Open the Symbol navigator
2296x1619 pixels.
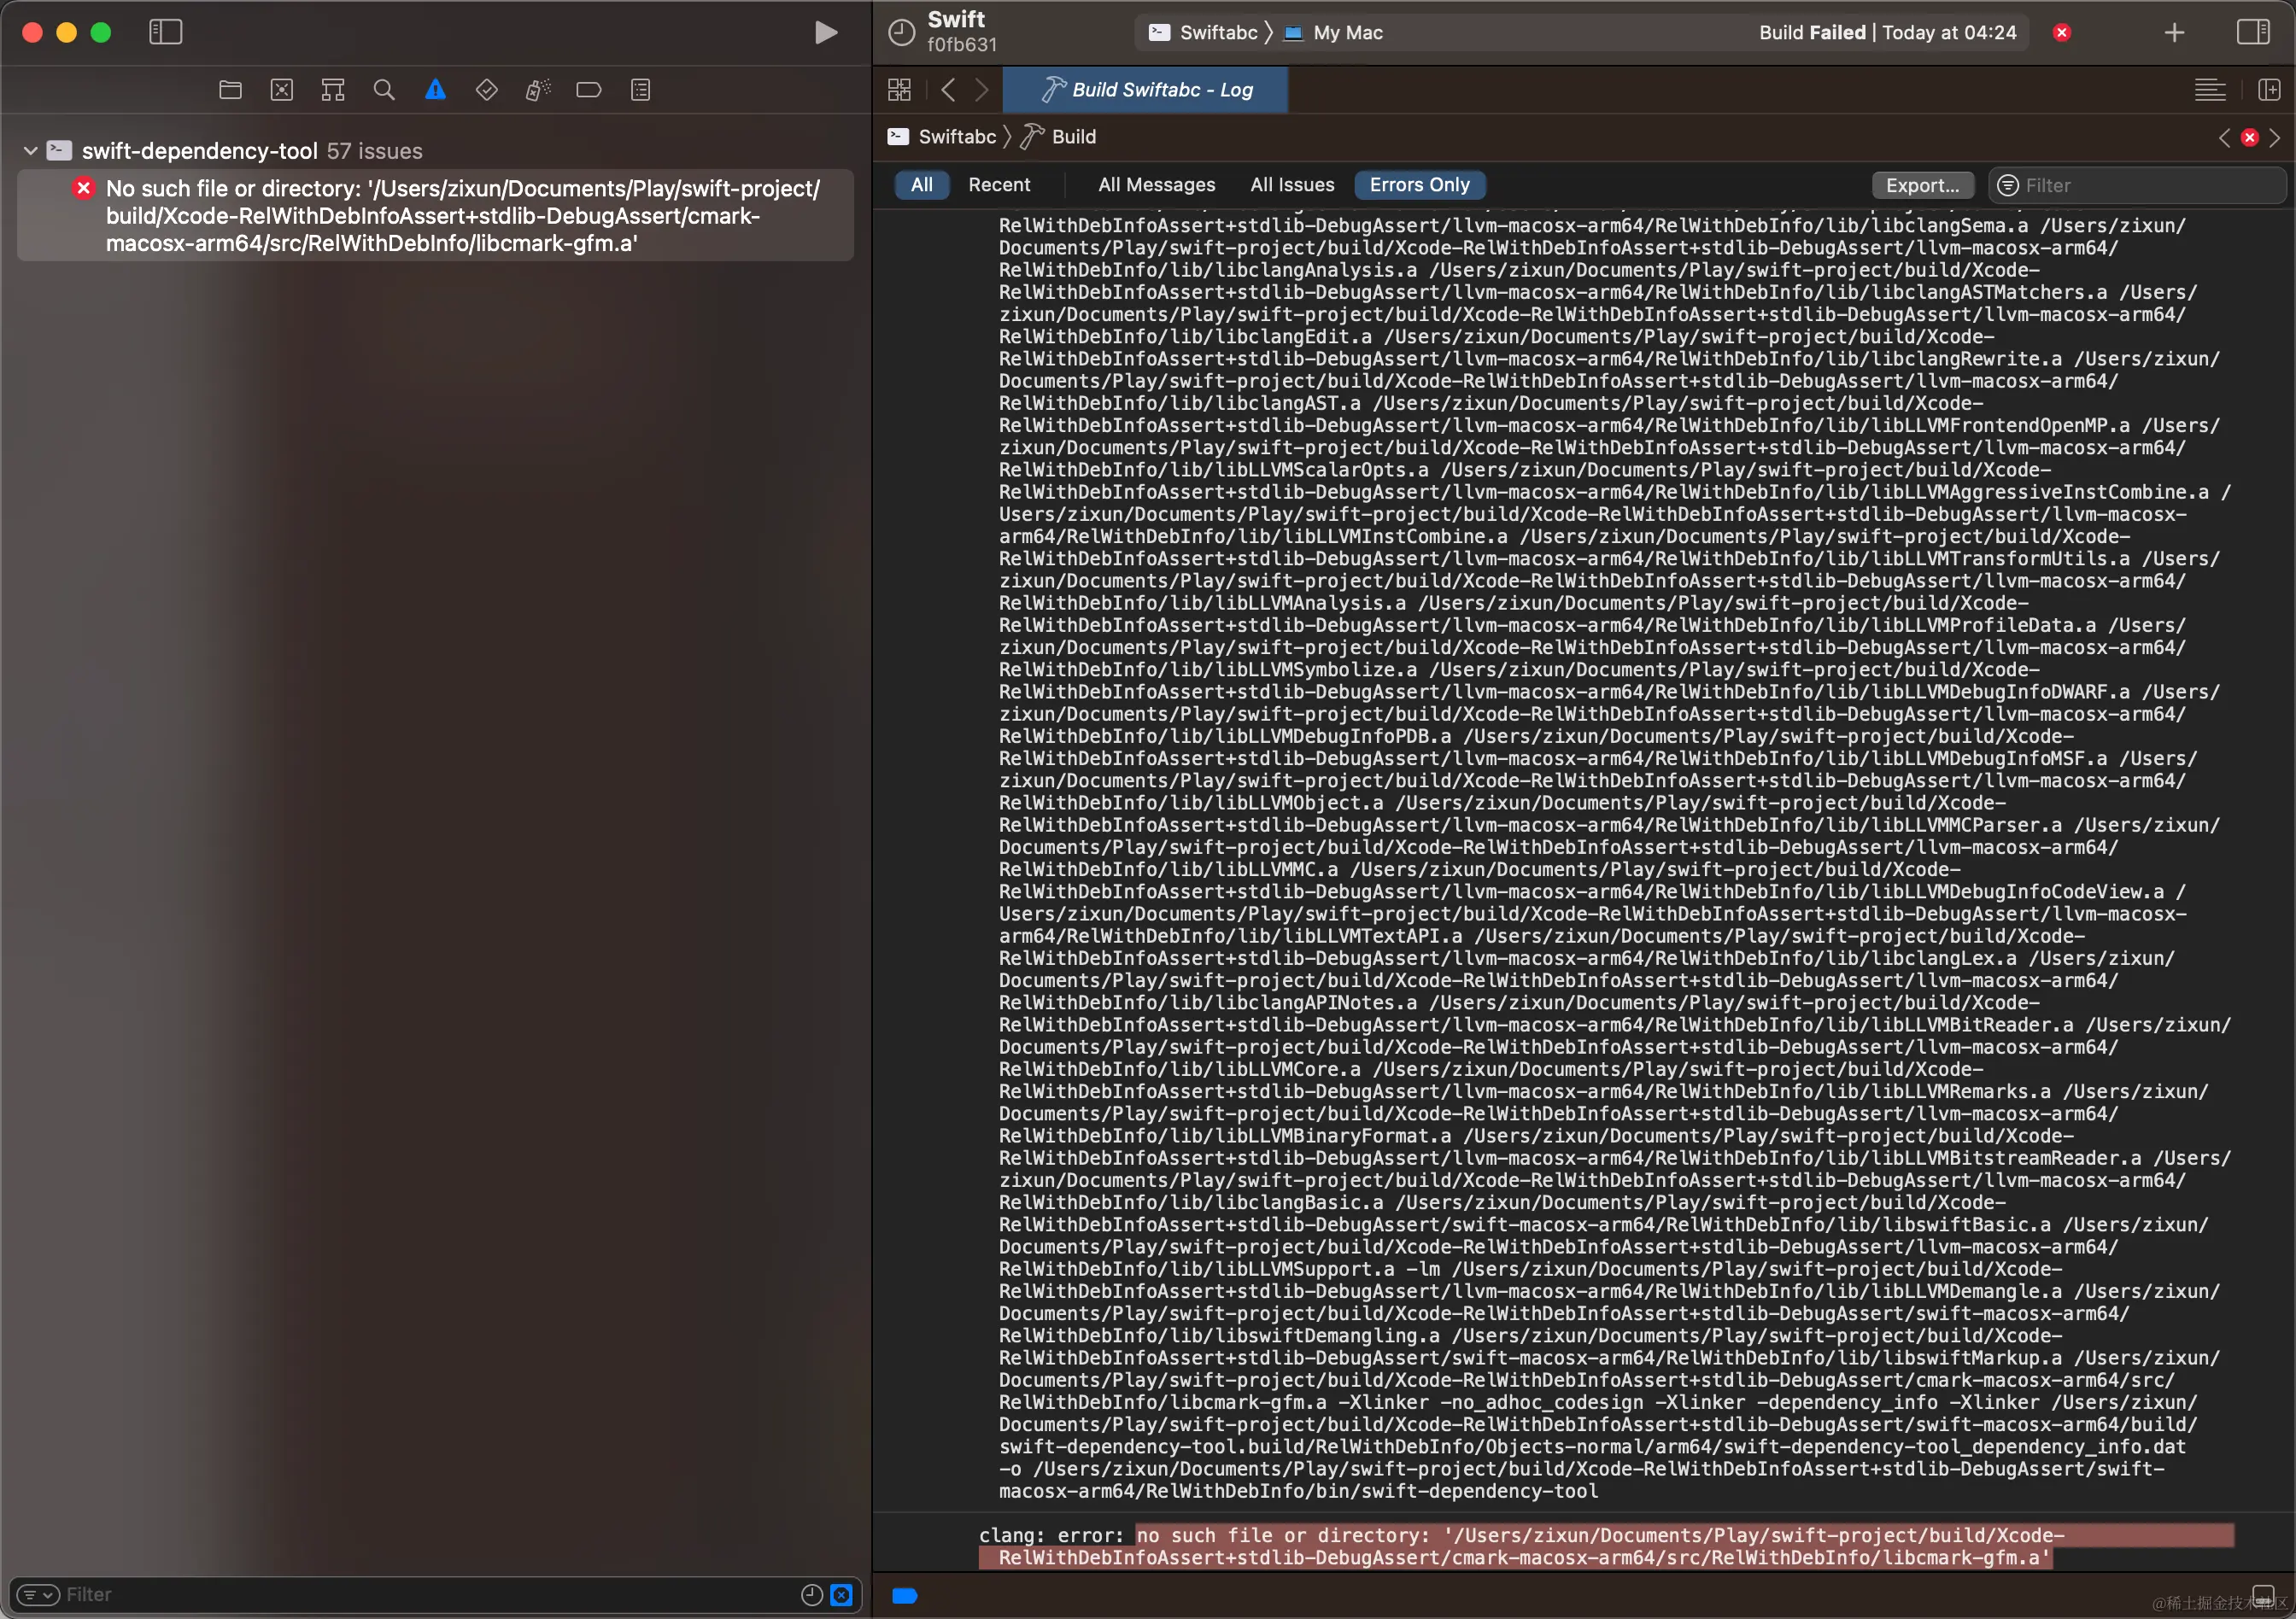tap(333, 90)
